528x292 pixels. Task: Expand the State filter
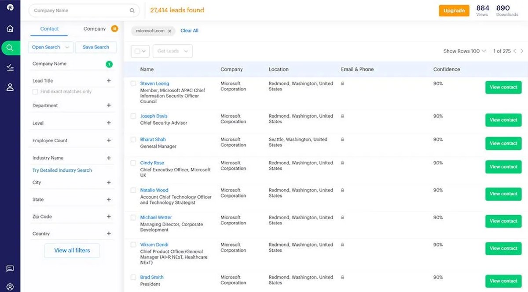(x=109, y=199)
